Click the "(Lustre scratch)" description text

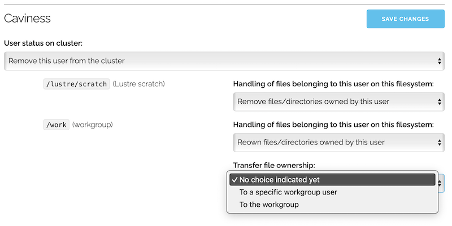click(x=138, y=84)
